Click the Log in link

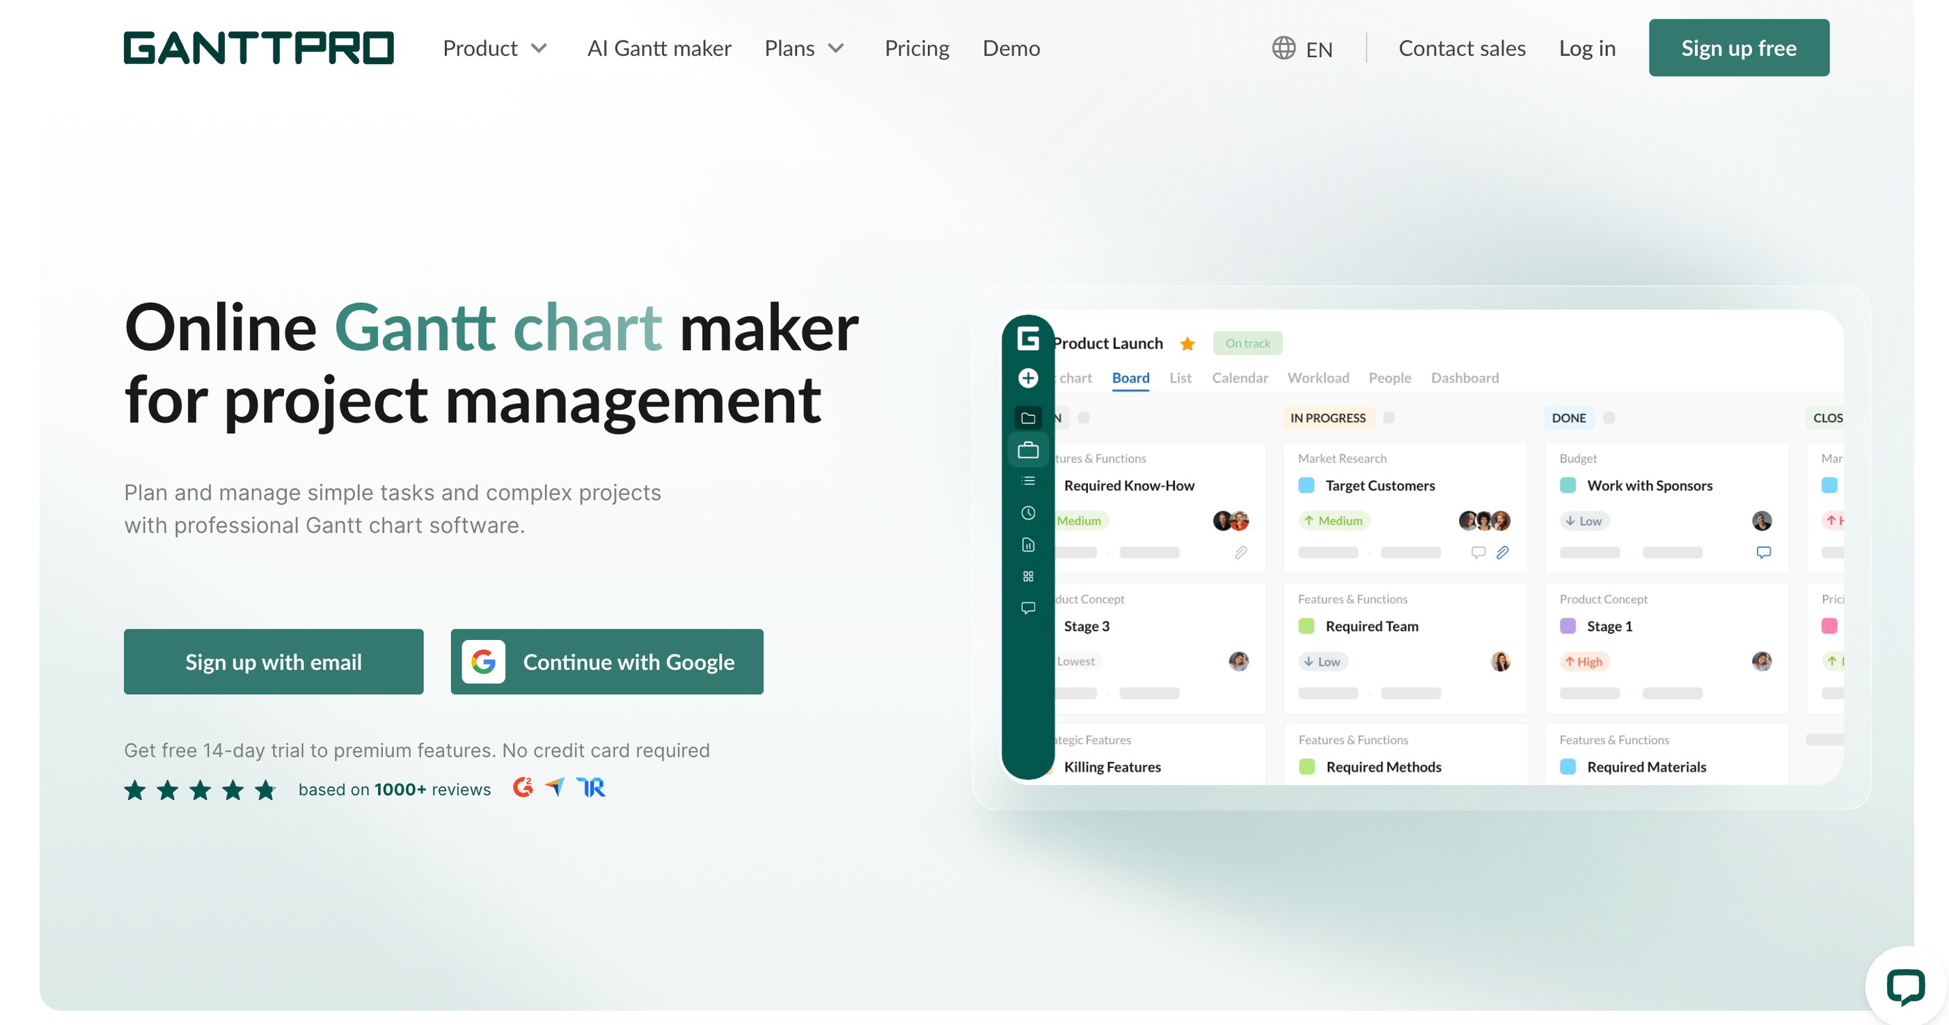pos(1586,49)
